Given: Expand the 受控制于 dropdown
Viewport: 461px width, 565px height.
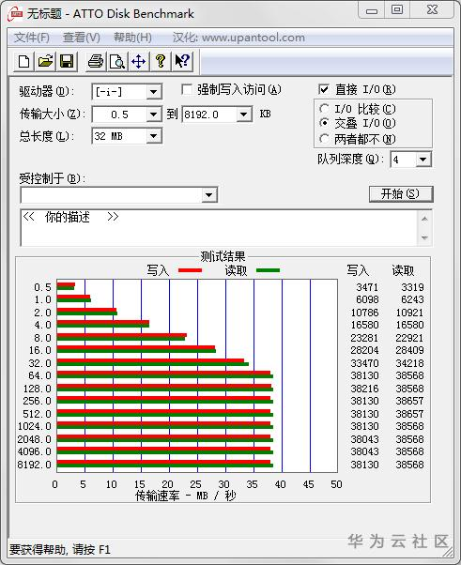Looking at the screenshot, I should coord(209,195).
